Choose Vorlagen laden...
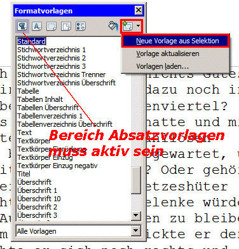The width and height of the screenshot is (239, 249). coord(175,66)
